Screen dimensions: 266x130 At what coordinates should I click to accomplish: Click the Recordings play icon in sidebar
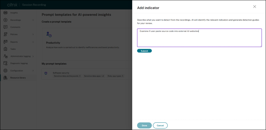5,20
